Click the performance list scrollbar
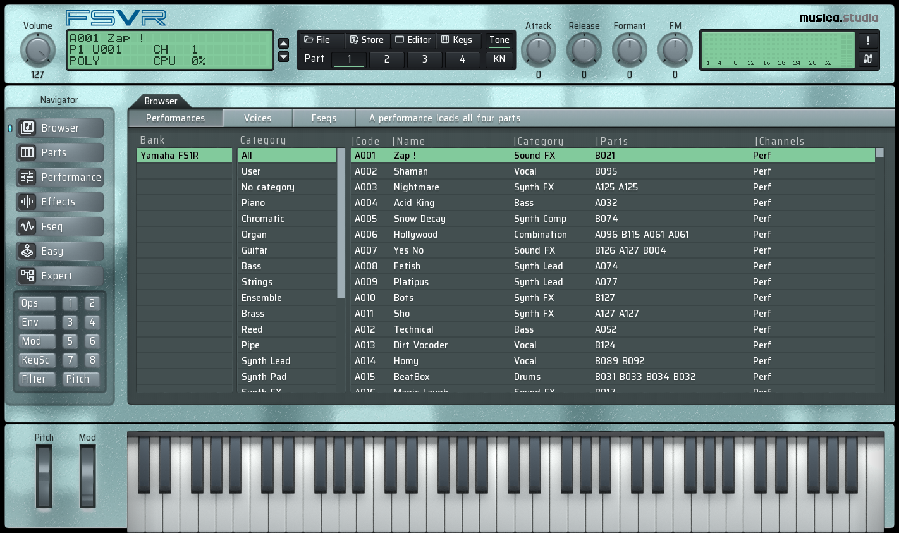 [x=879, y=153]
